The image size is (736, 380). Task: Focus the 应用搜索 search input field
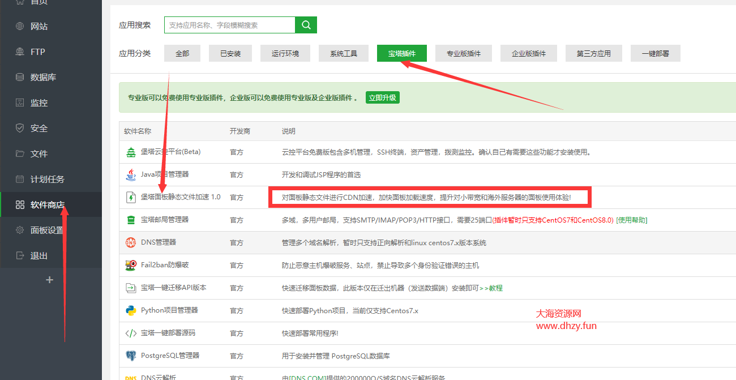pyautogui.click(x=229, y=25)
